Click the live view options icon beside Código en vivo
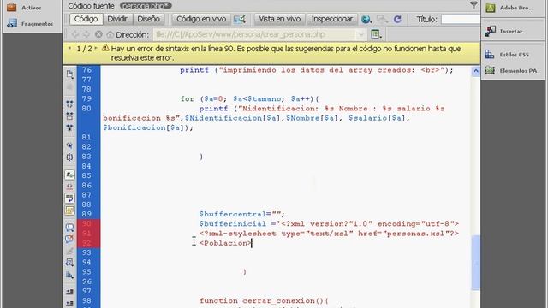 240,19
